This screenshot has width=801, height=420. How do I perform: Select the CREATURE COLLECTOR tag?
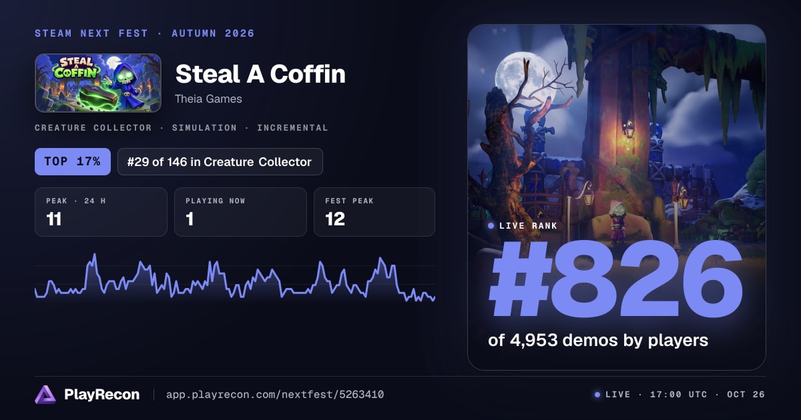point(93,127)
